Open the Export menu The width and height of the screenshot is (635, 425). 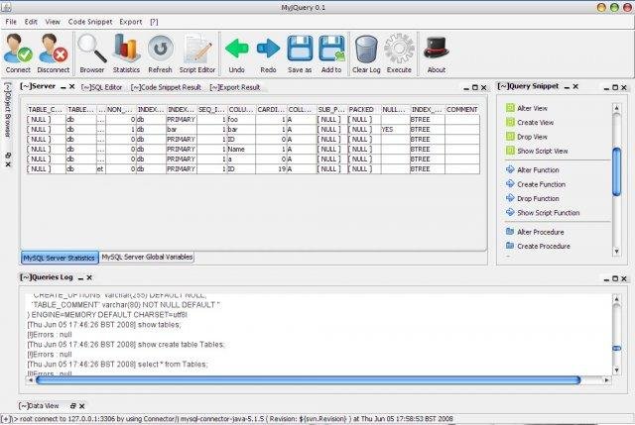130,21
